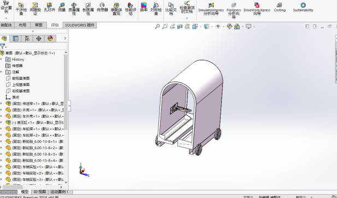Open 剖面属性 section properties
The image size is (337, 198).
tap(88, 9)
